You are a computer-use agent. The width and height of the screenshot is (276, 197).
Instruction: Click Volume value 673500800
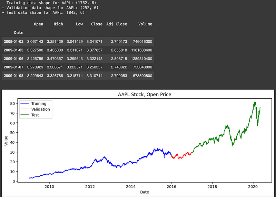pyautogui.click(x=142, y=76)
